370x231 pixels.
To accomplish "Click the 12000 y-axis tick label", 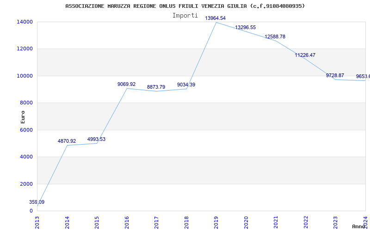I will tap(25, 49).
